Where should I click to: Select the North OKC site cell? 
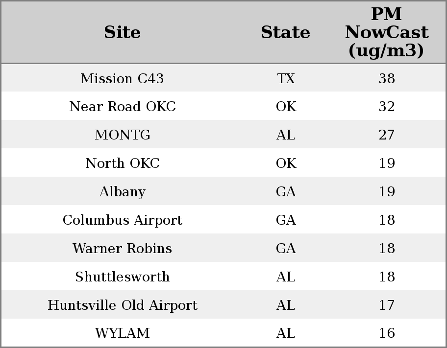click(x=122, y=163)
